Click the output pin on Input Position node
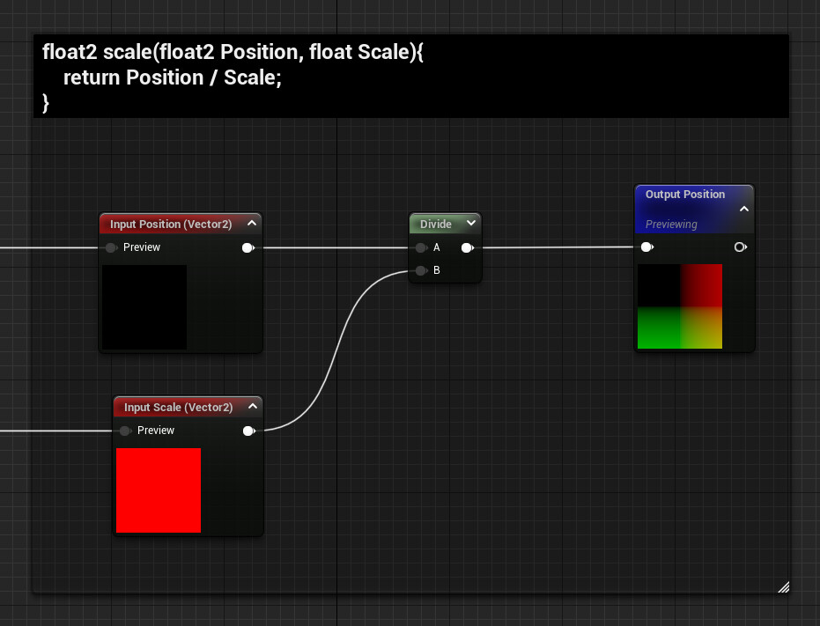The image size is (820, 626). (248, 247)
